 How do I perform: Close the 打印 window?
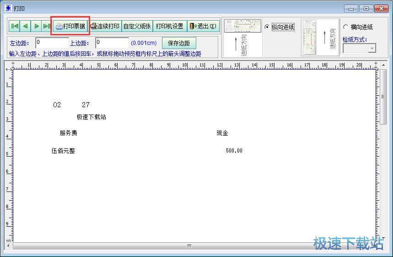381,9
